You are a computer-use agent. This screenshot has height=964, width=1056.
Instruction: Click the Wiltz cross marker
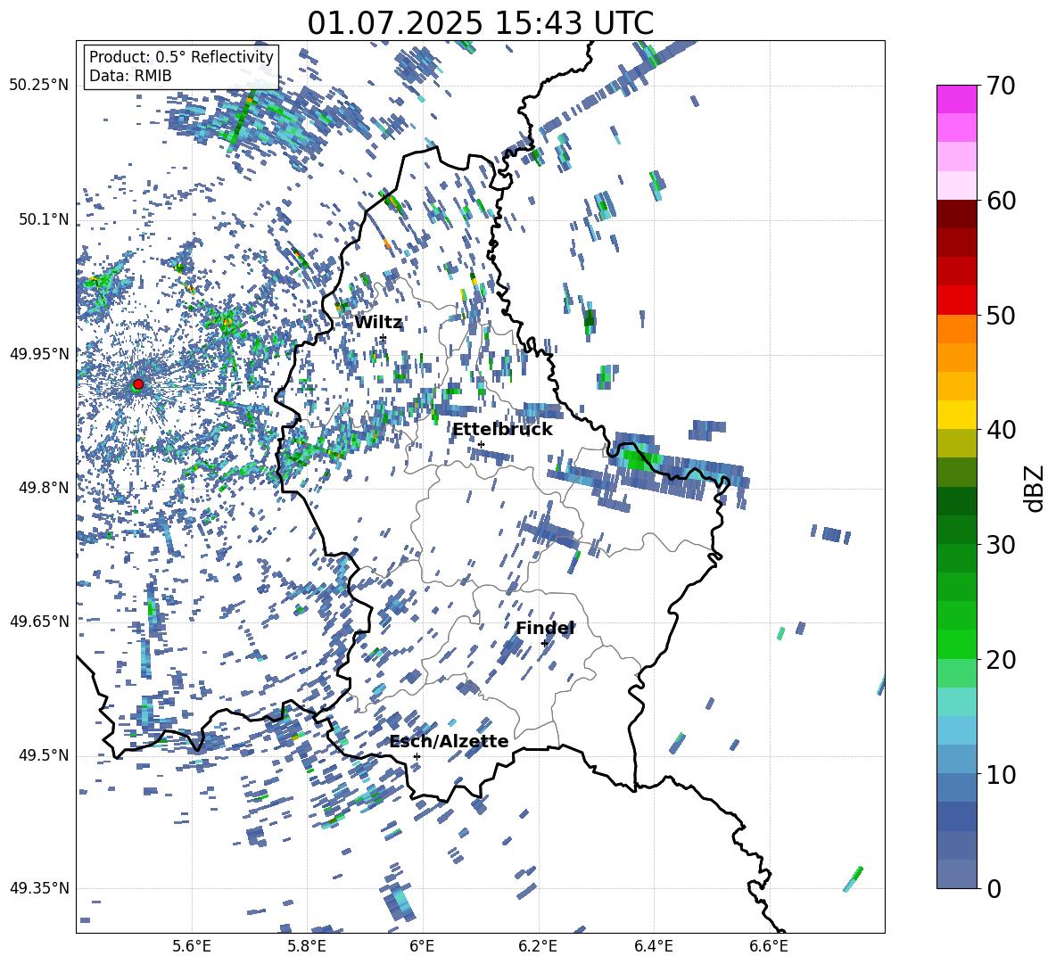(x=384, y=338)
